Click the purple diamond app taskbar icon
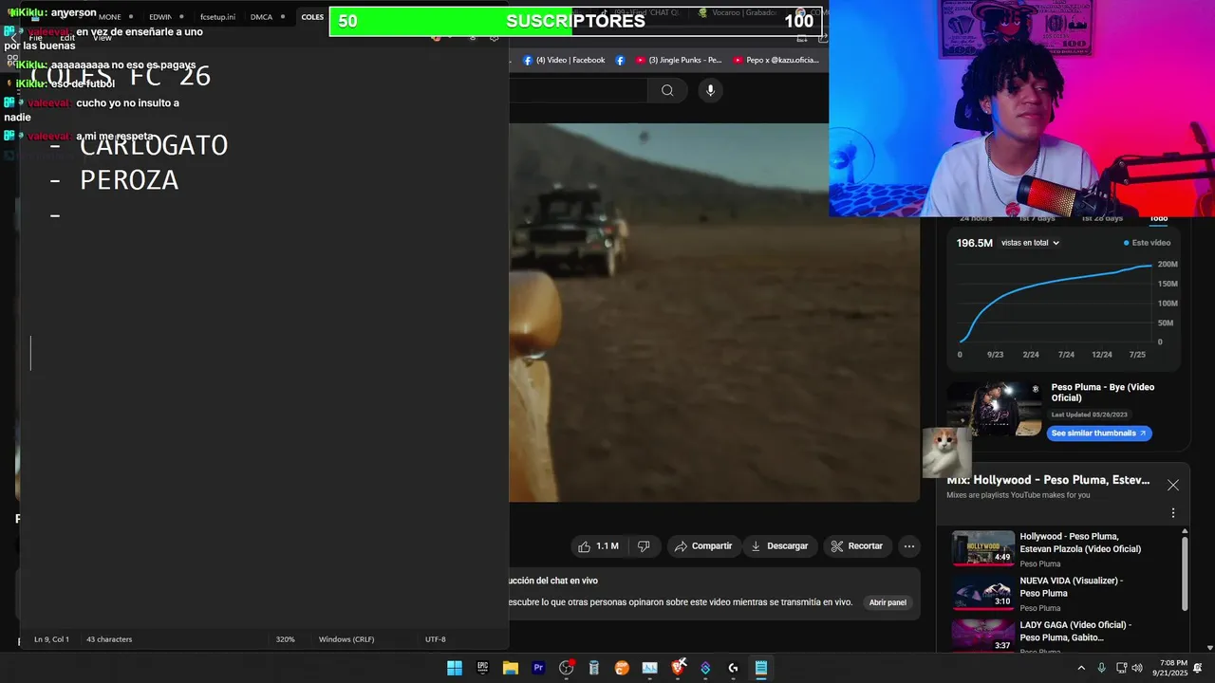The image size is (1215, 683). (705, 668)
